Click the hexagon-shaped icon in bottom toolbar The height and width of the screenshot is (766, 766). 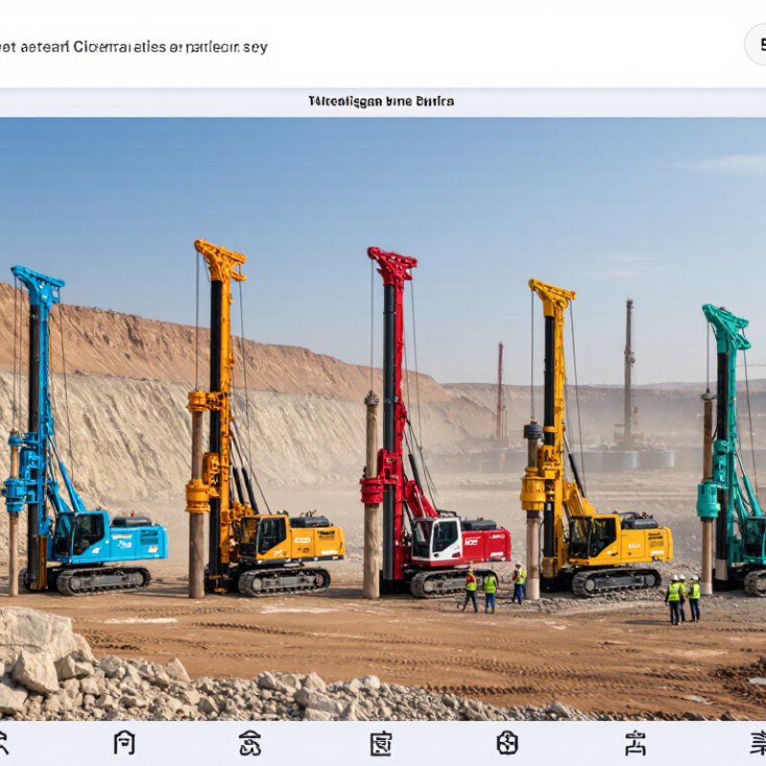tap(507, 743)
